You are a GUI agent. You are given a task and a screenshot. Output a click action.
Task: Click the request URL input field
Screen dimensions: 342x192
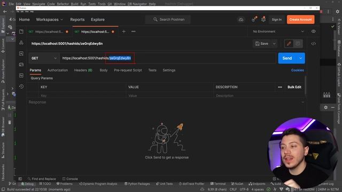tap(168, 58)
